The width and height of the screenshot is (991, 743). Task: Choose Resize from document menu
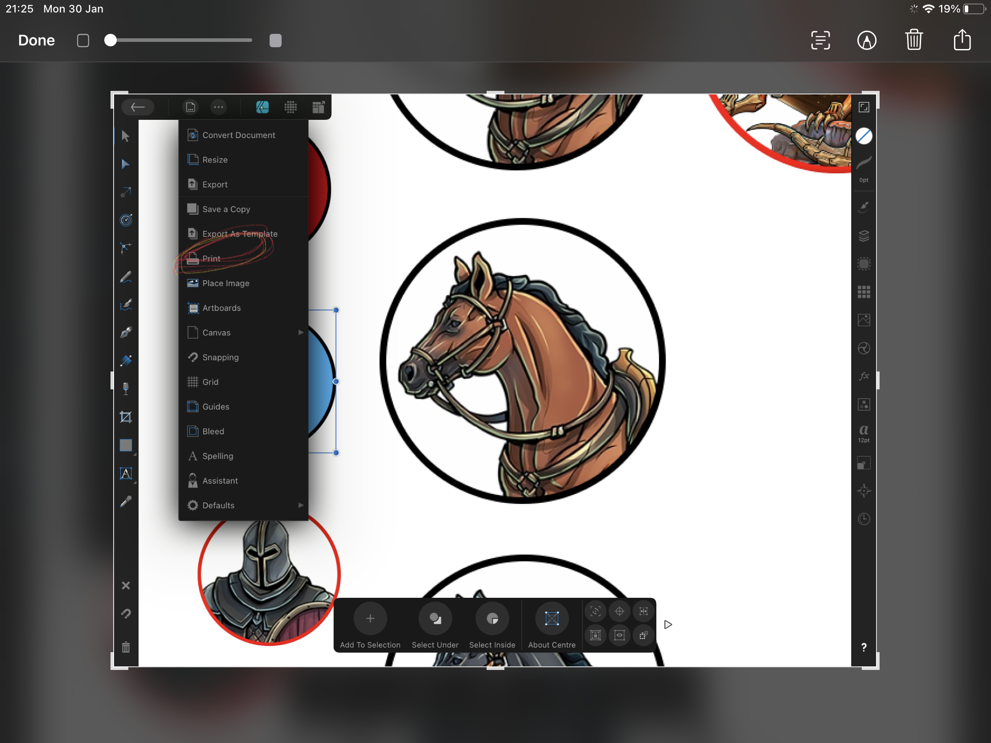click(243, 159)
